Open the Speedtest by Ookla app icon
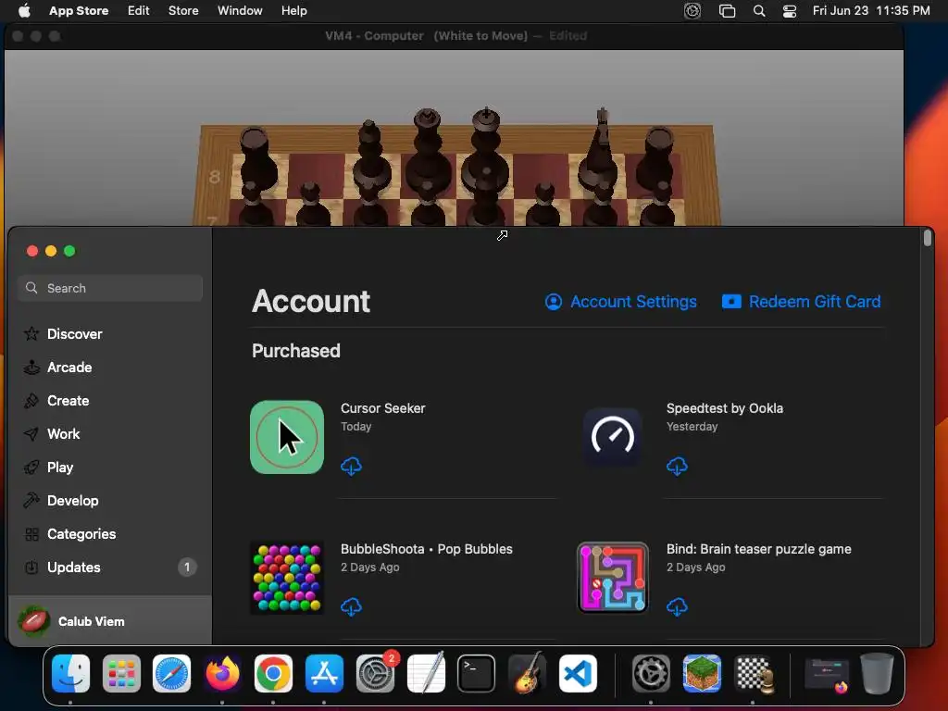This screenshot has width=948, height=711. (613, 437)
